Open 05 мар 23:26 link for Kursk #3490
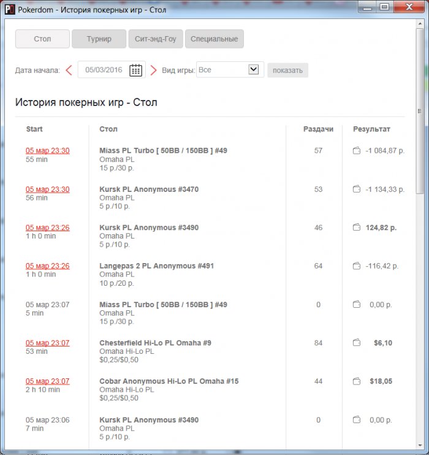The height and width of the screenshot is (455, 429). (48, 227)
